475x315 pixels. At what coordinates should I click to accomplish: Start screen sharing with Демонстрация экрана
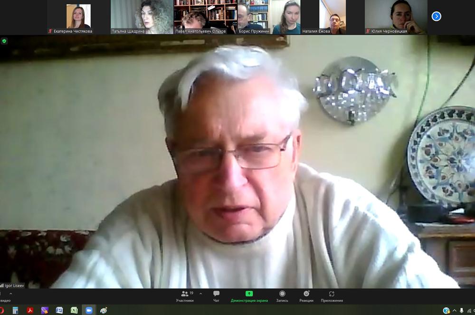tap(249, 296)
